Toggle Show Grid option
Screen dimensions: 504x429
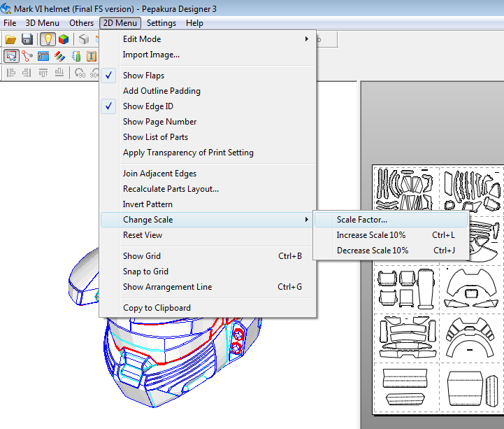[x=208, y=256]
